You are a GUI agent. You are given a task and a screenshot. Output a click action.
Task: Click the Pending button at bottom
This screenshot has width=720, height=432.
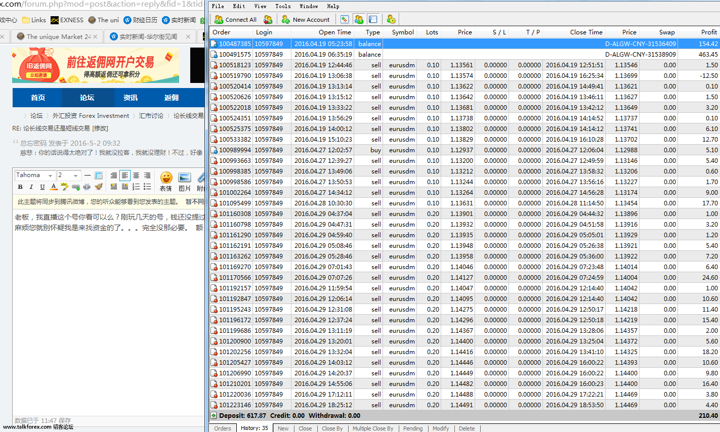(413, 428)
